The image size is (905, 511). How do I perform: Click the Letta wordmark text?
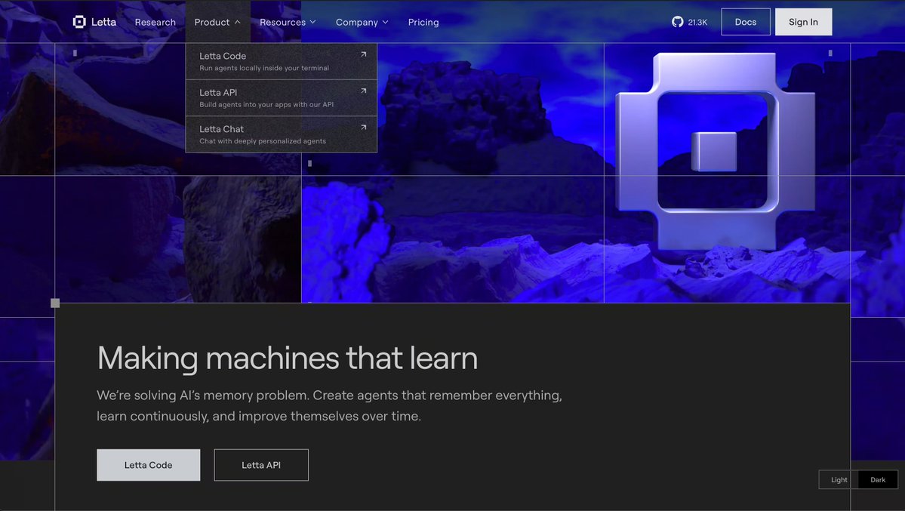coord(103,22)
